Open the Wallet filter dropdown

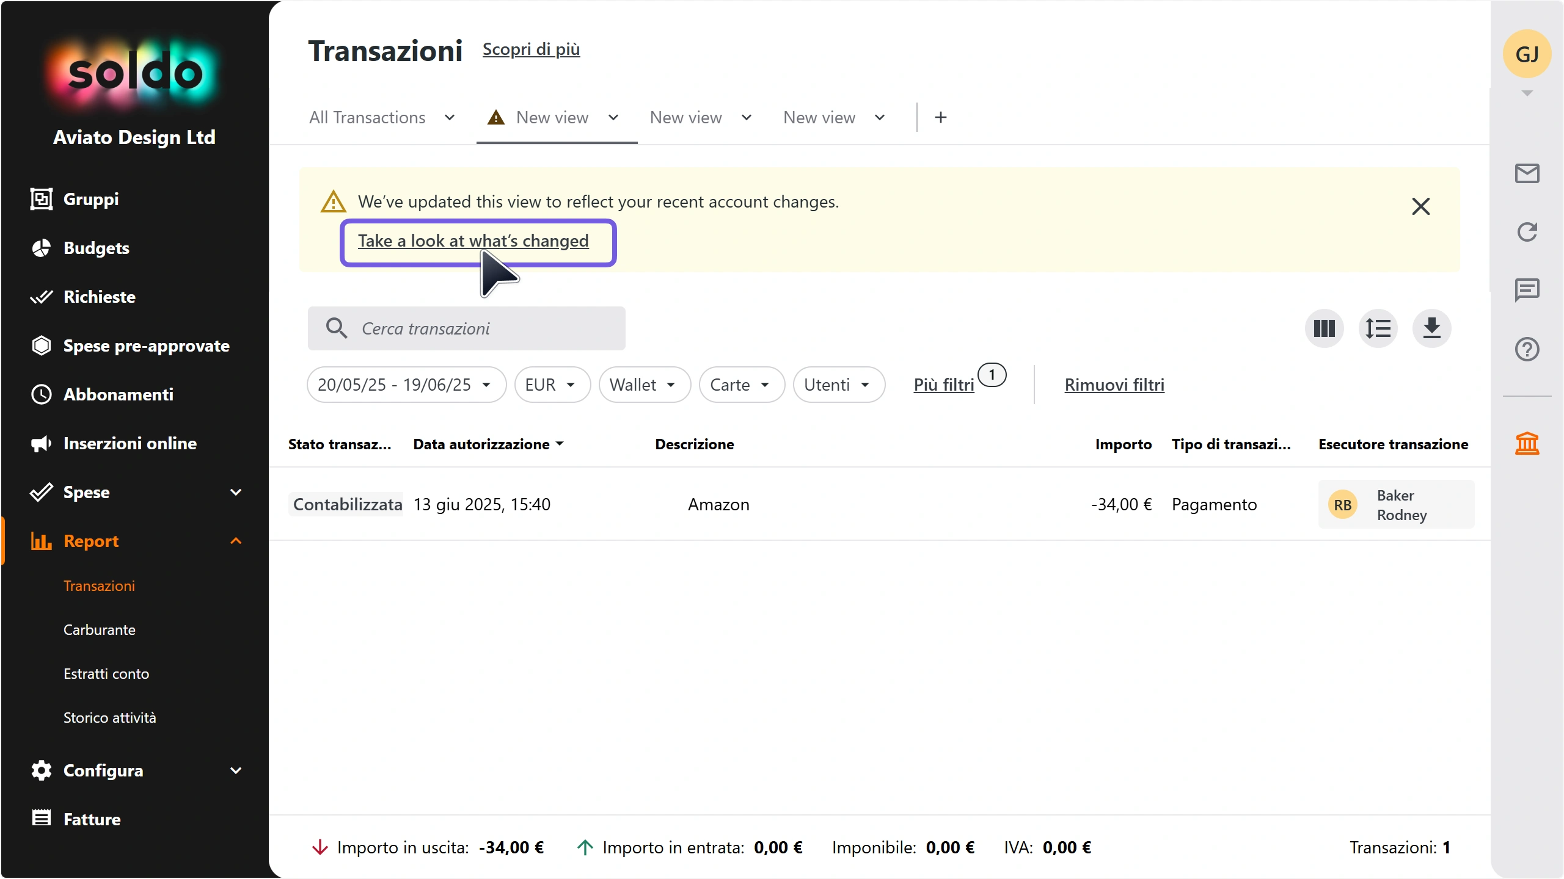point(645,385)
